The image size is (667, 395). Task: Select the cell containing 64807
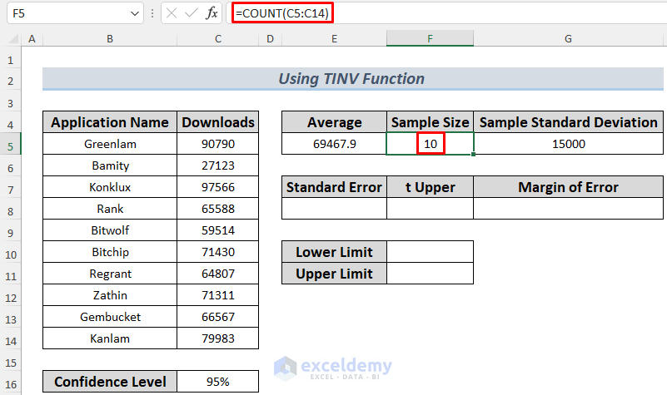pyautogui.click(x=218, y=274)
